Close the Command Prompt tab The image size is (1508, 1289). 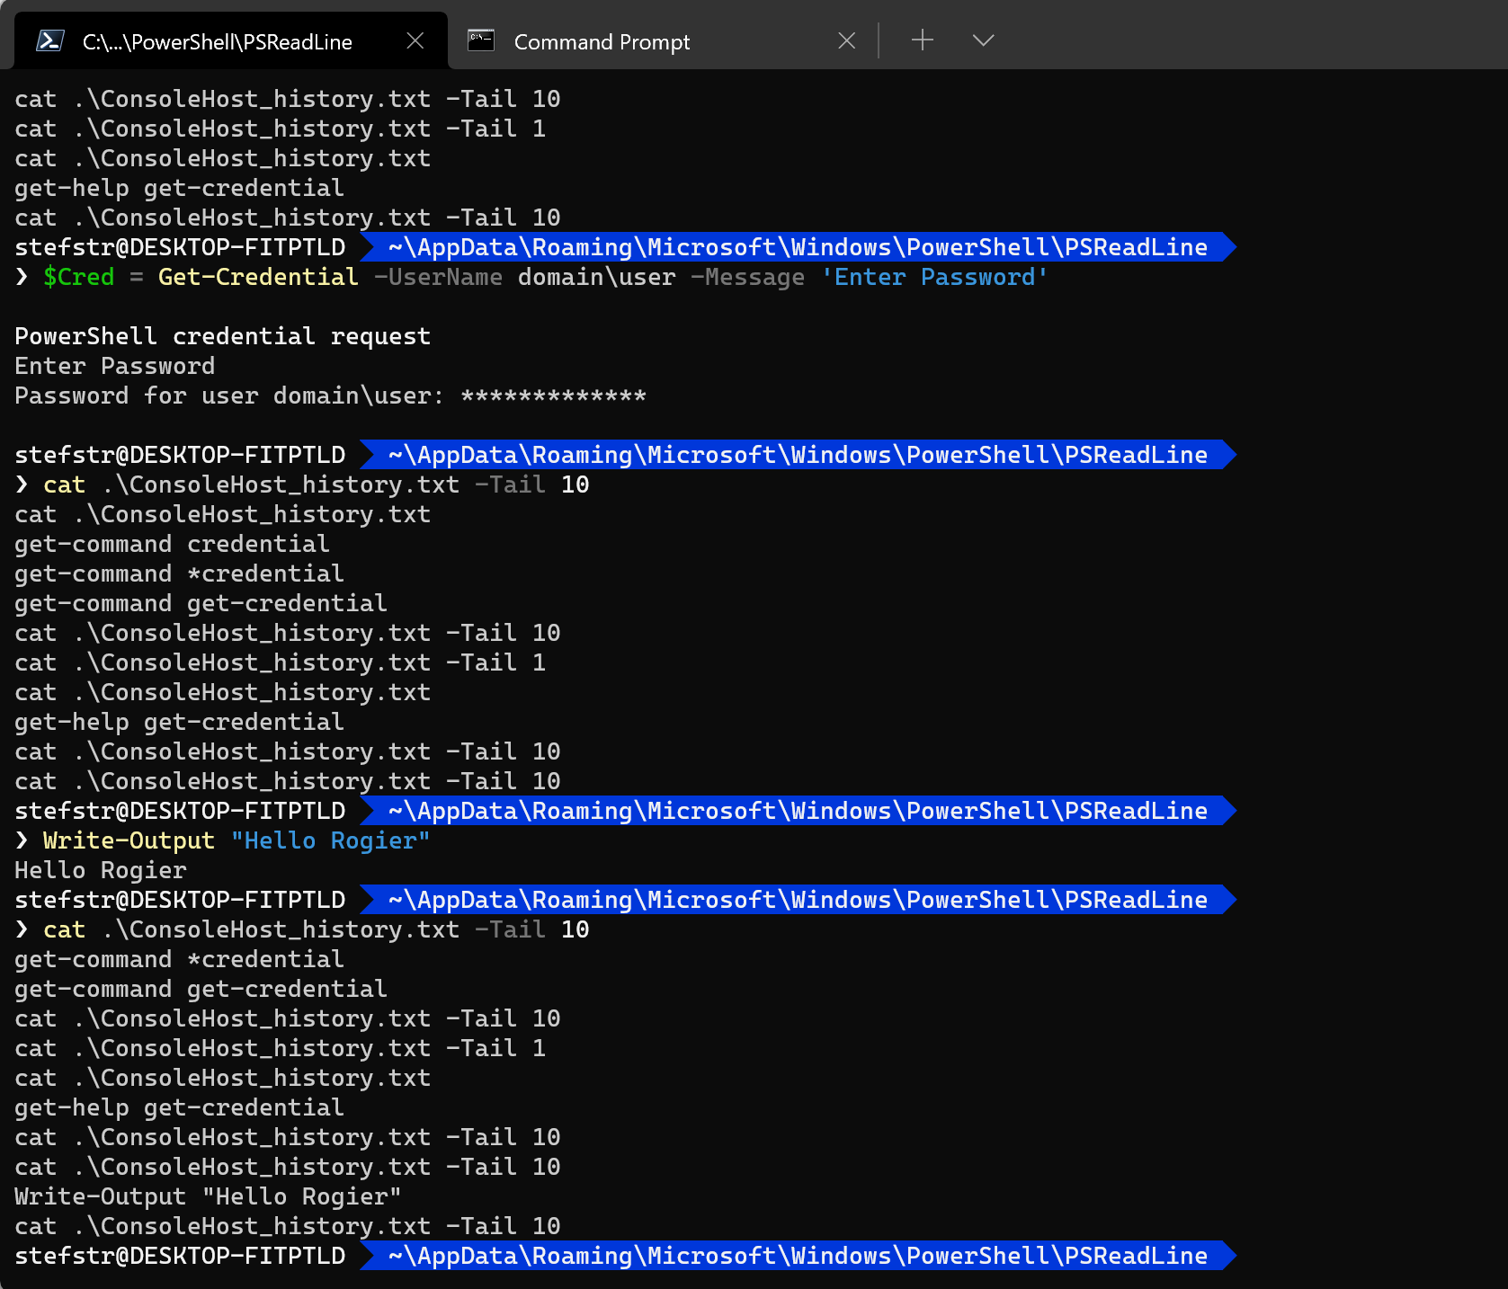coord(846,40)
